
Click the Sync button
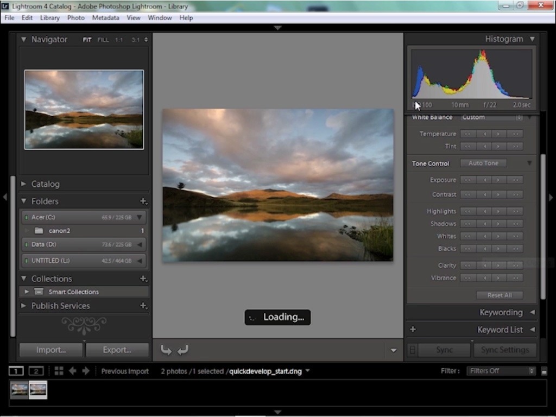point(444,350)
